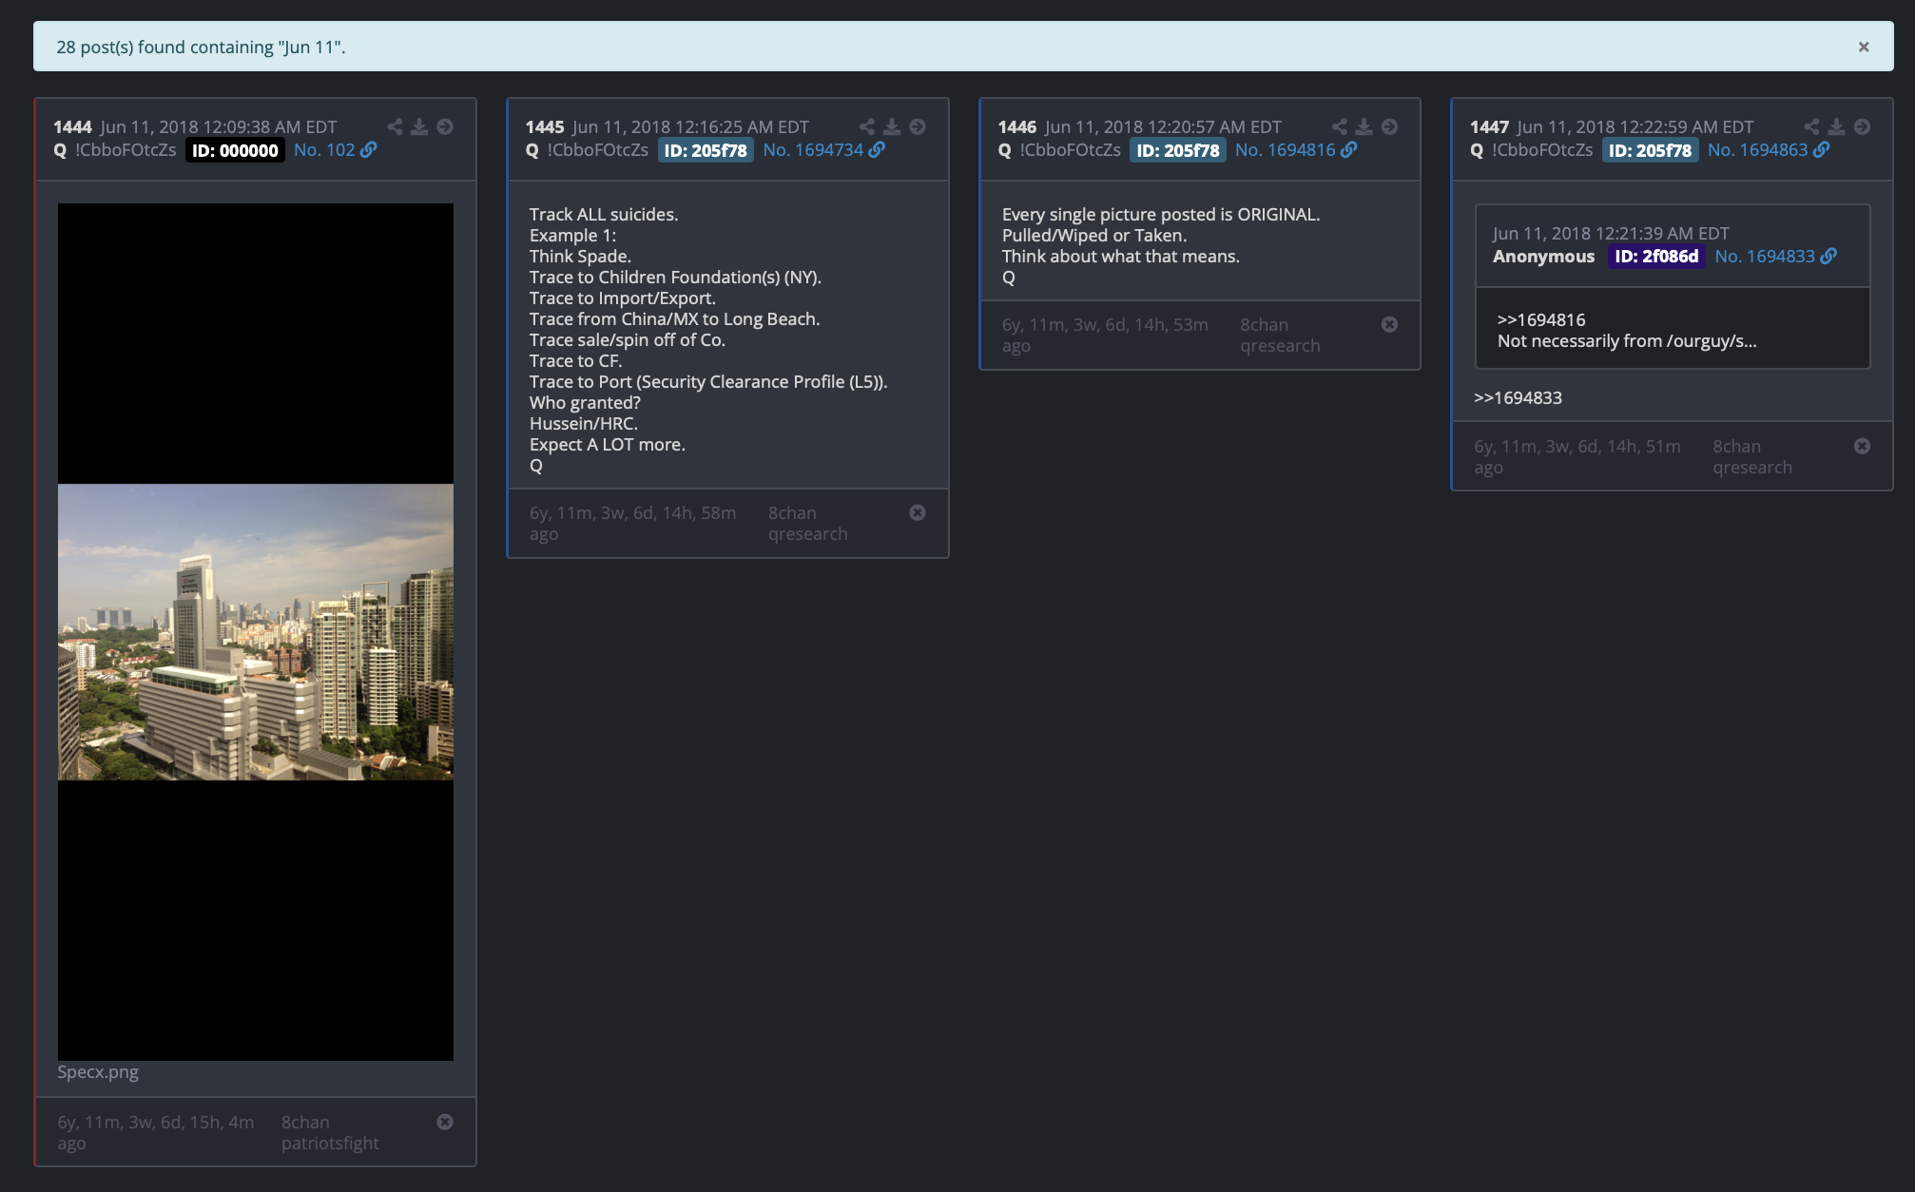Viewport: 1915px width, 1192px height.
Task: Download post 1447
Action: 1837,126
